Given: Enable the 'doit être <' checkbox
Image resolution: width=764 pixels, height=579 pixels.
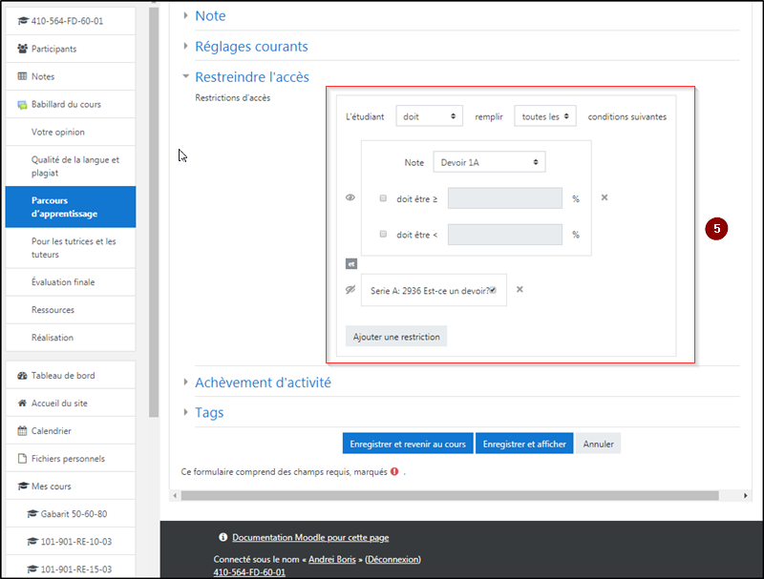Looking at the screenshot, I should pyautogui.click(x=383, y=235).
